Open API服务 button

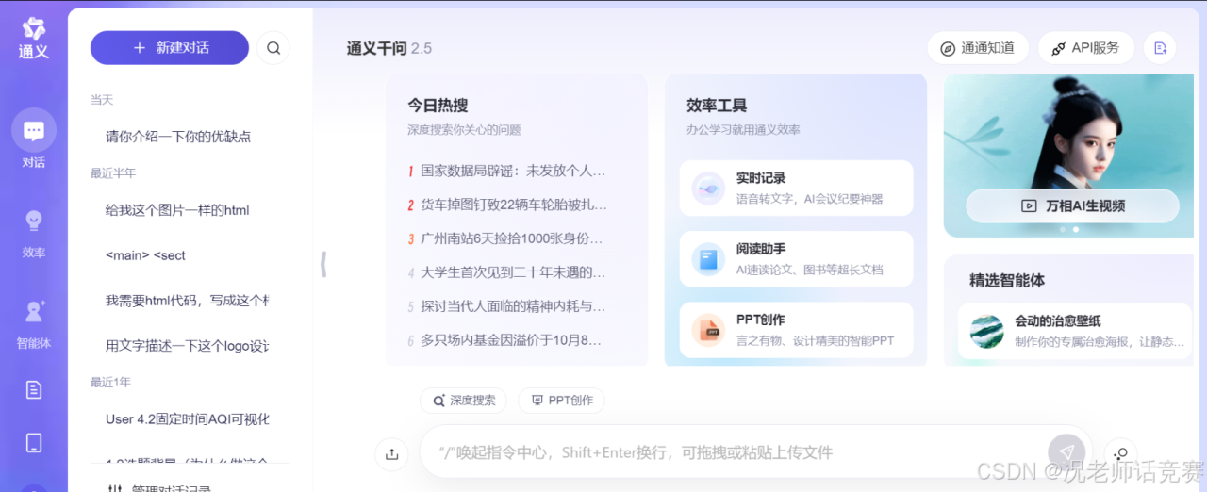click(x=1086, y=48)
